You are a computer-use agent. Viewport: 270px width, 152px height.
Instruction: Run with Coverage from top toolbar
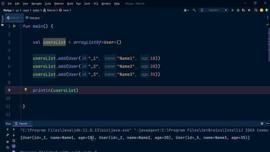(243, 10)
